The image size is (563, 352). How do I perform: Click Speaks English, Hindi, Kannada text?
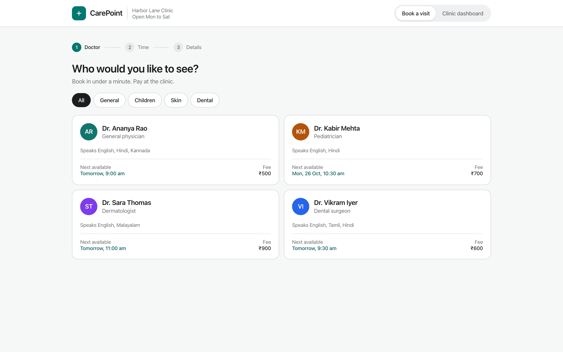pos(115,150)
